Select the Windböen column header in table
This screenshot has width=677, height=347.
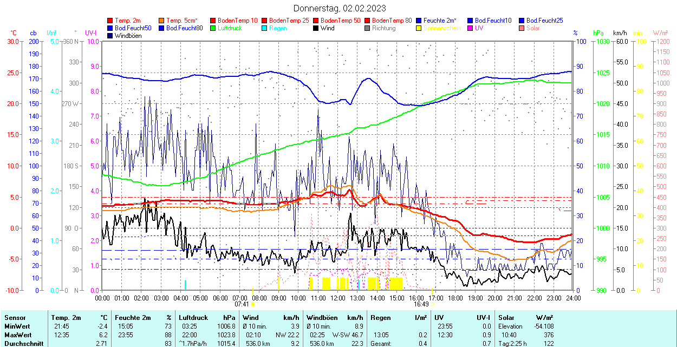point(322,317)
